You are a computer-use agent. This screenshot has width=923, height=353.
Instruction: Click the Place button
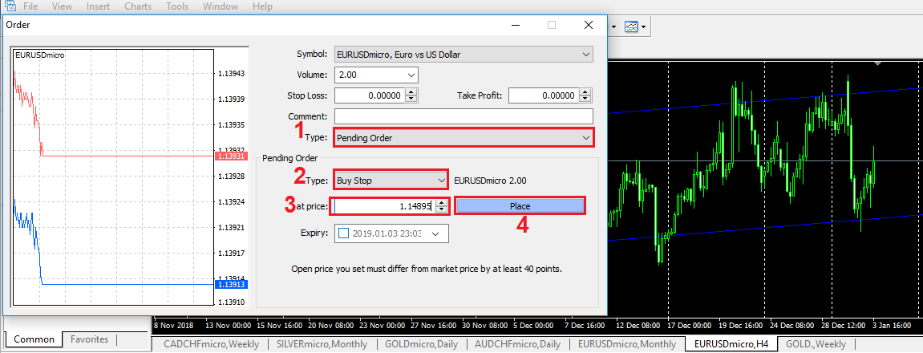(520, 206)
